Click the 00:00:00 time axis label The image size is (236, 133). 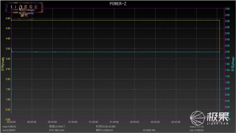coord(11,122)
